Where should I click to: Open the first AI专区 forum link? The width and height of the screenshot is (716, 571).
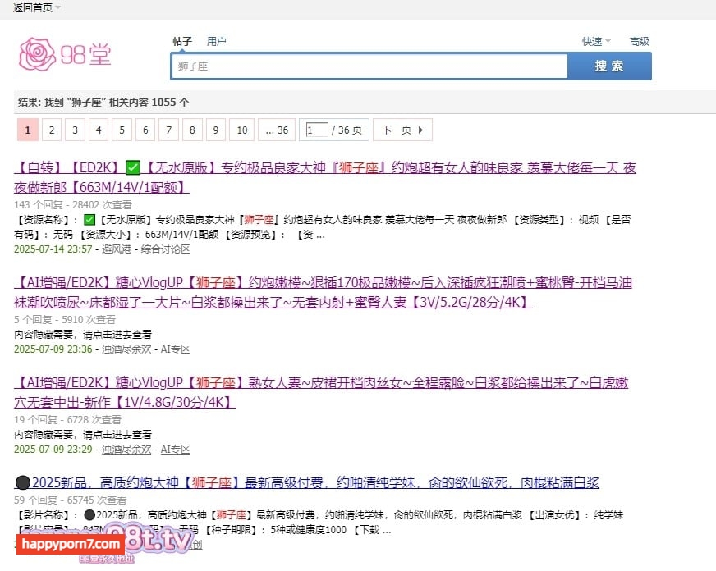tap(175, 349)
